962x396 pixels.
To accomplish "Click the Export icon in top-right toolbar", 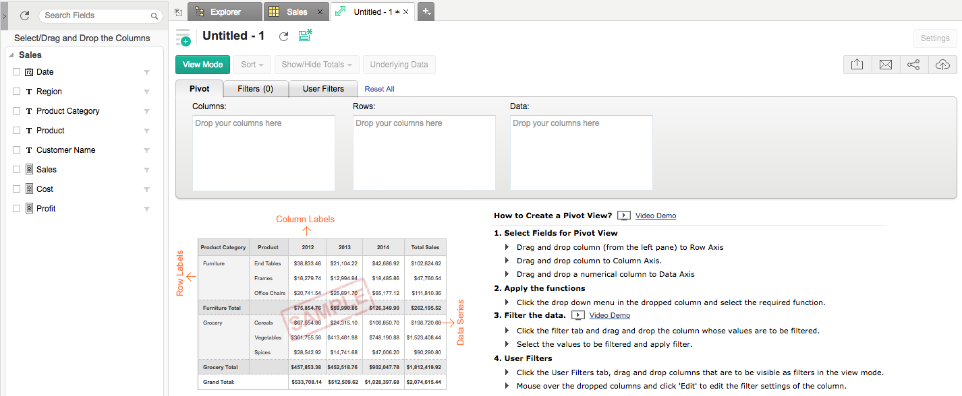I will point(857,65).
